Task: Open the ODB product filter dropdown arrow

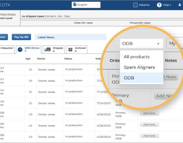Action: pos(158,44)
